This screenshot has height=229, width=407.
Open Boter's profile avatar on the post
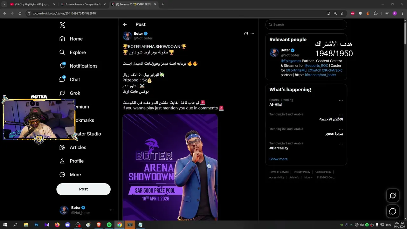click(127, 36)
